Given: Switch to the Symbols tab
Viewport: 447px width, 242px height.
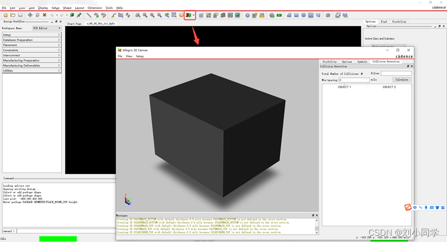Looking at the screenshot, I should [362, 61].
